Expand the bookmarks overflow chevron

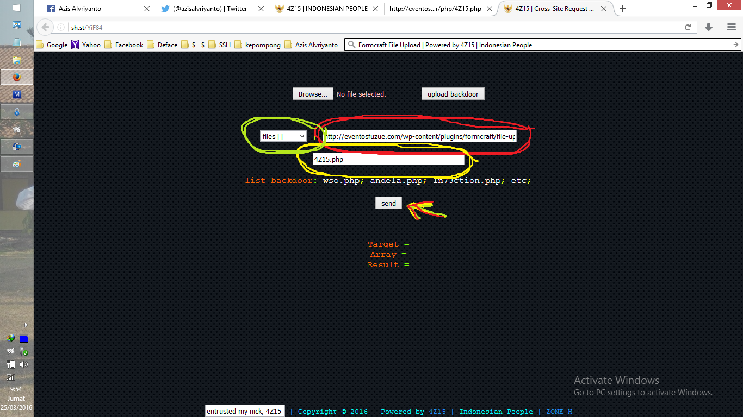tap(735, 45)
